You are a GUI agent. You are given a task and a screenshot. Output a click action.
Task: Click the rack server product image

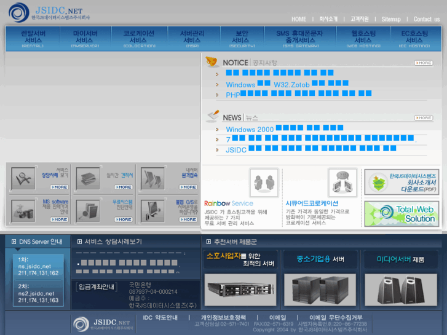click(240, 290)
